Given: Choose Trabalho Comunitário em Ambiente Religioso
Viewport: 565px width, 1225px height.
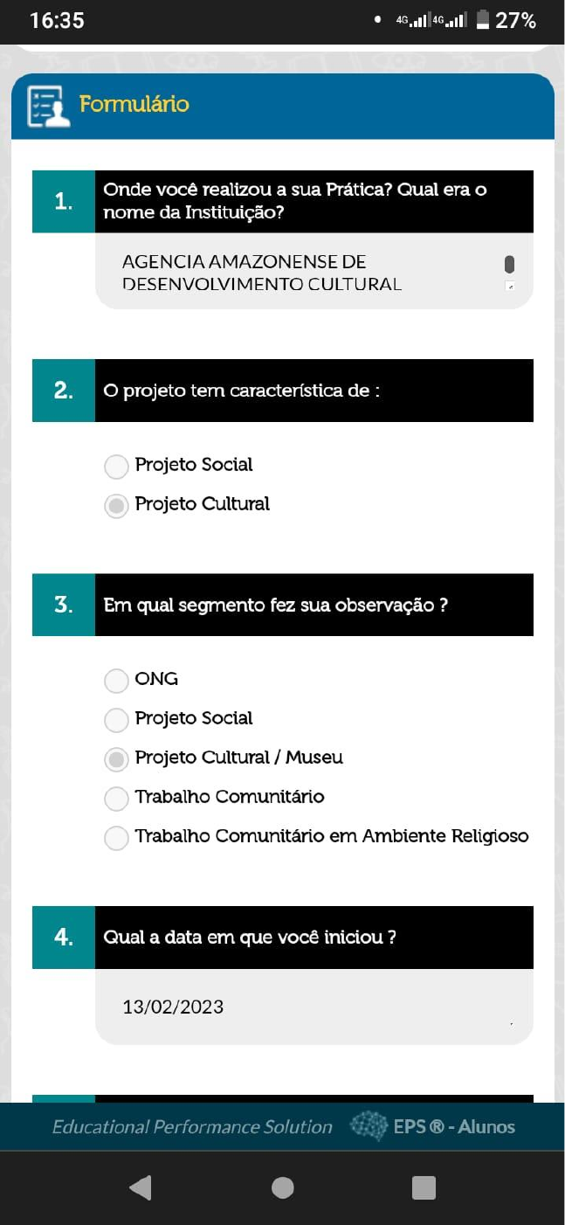Looking at the screenshot, I should tap(116, 838).
